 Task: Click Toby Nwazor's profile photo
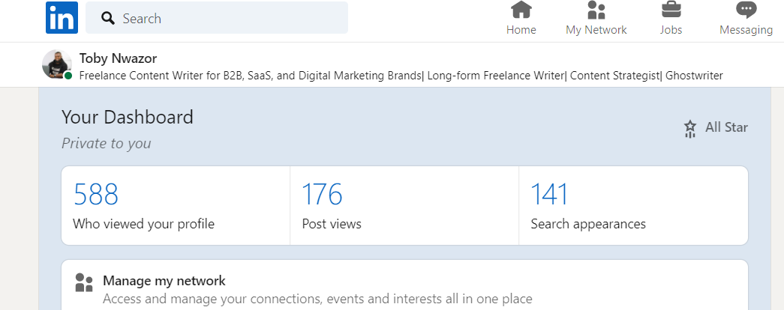[57, 65]
